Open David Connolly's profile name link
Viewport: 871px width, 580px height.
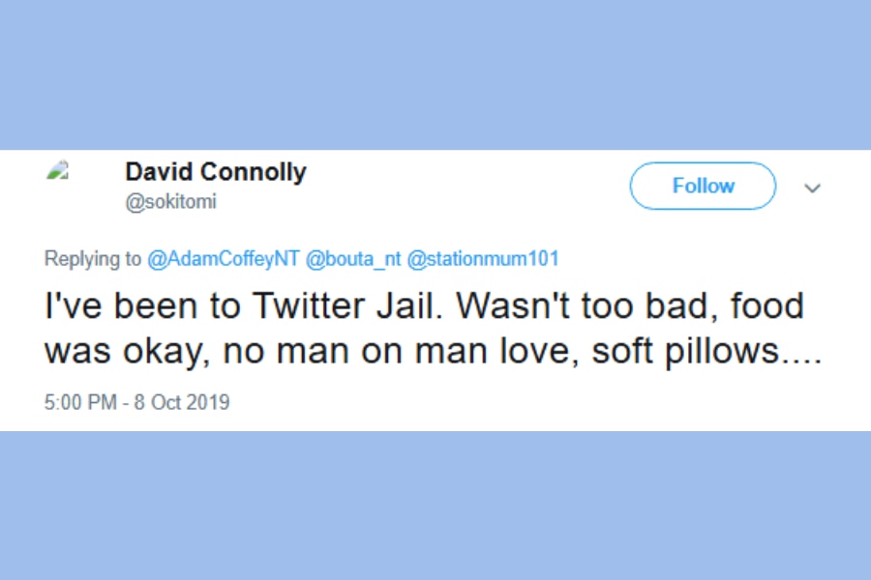click(x=215, y=173)
